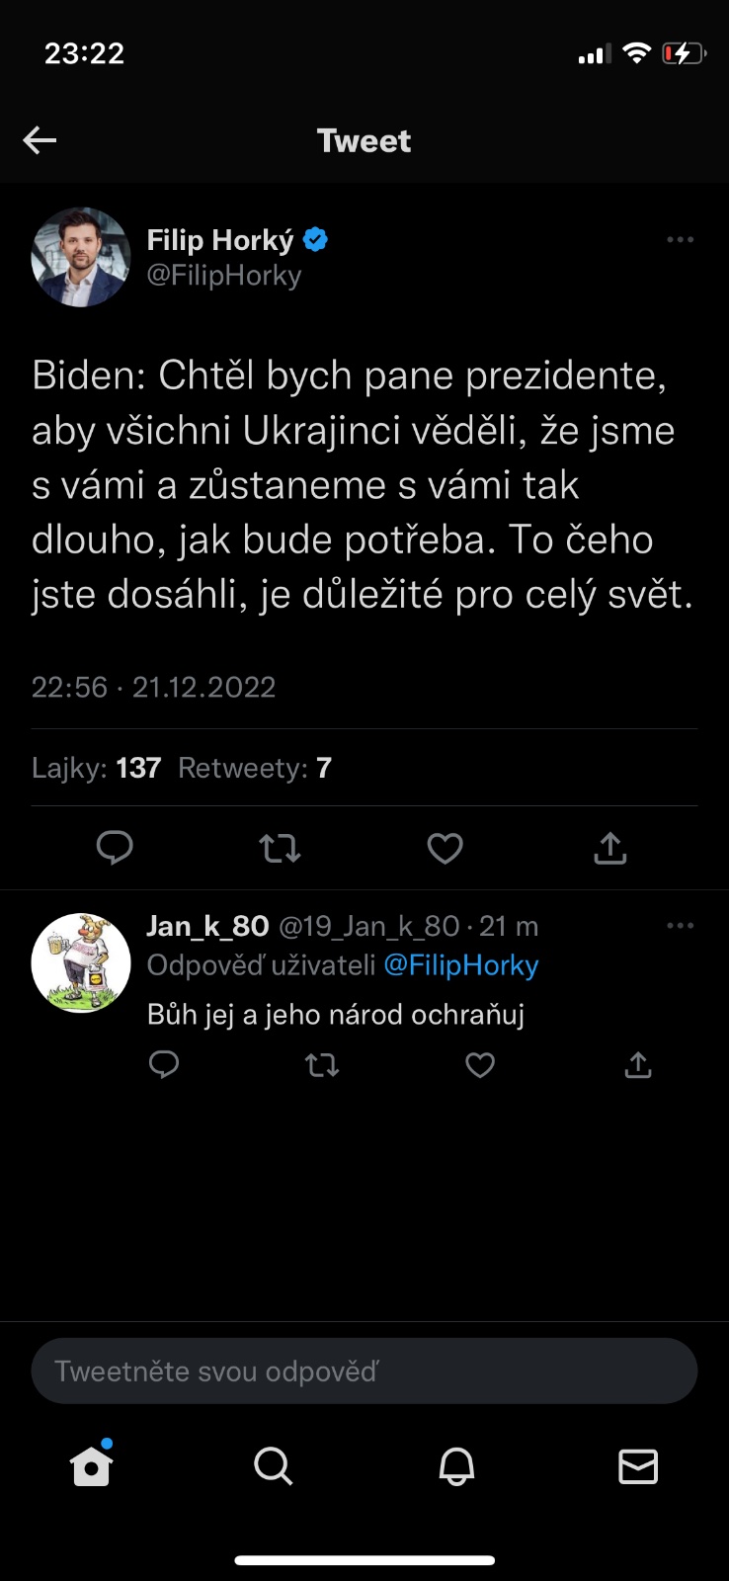View the Lajky: 137 likes list
Viewport: 729px width, 1581px height.
click(96, 768)
